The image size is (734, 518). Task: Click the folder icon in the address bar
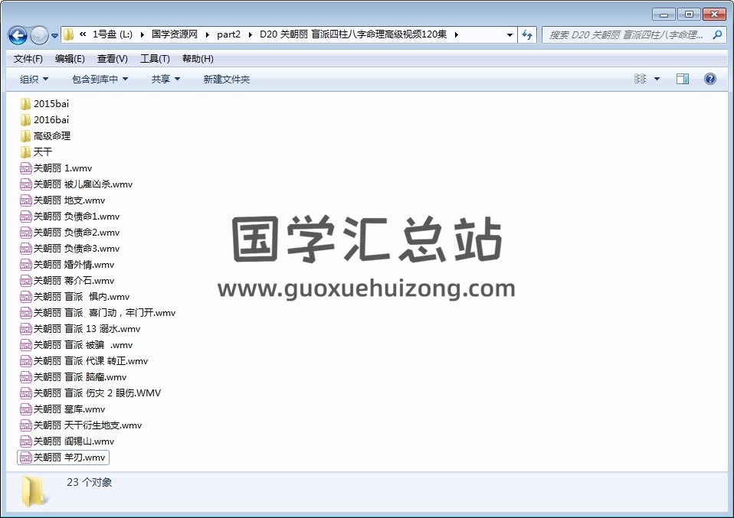tap(68, 34)
